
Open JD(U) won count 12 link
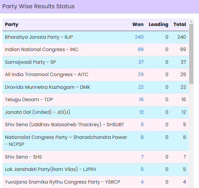point(141,112)
